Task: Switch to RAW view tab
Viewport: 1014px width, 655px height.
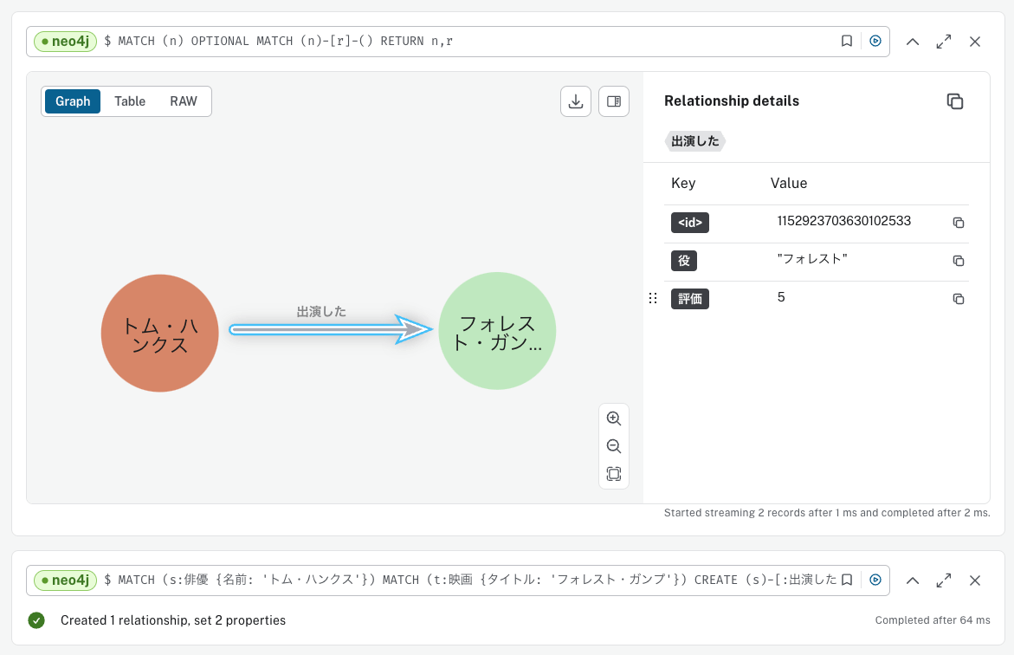Action: (183, 101)
